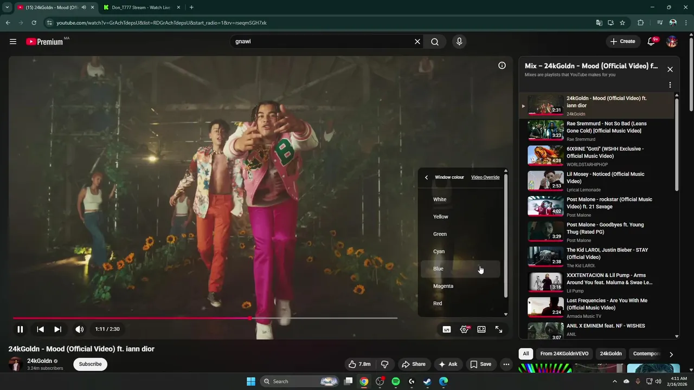
Task: Dislike this video
Action: coord(384,364)
